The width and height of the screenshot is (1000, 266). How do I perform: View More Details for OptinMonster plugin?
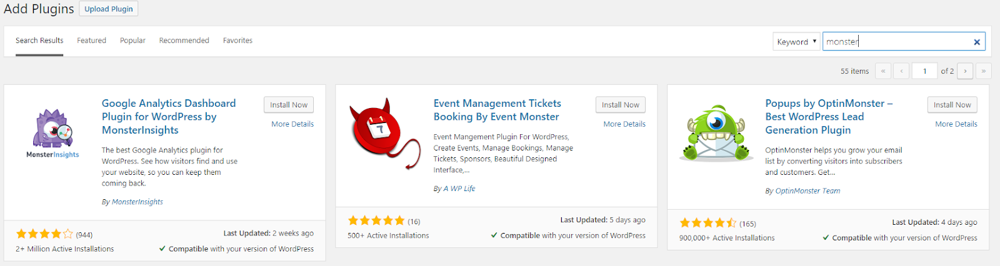pos(956,124)
